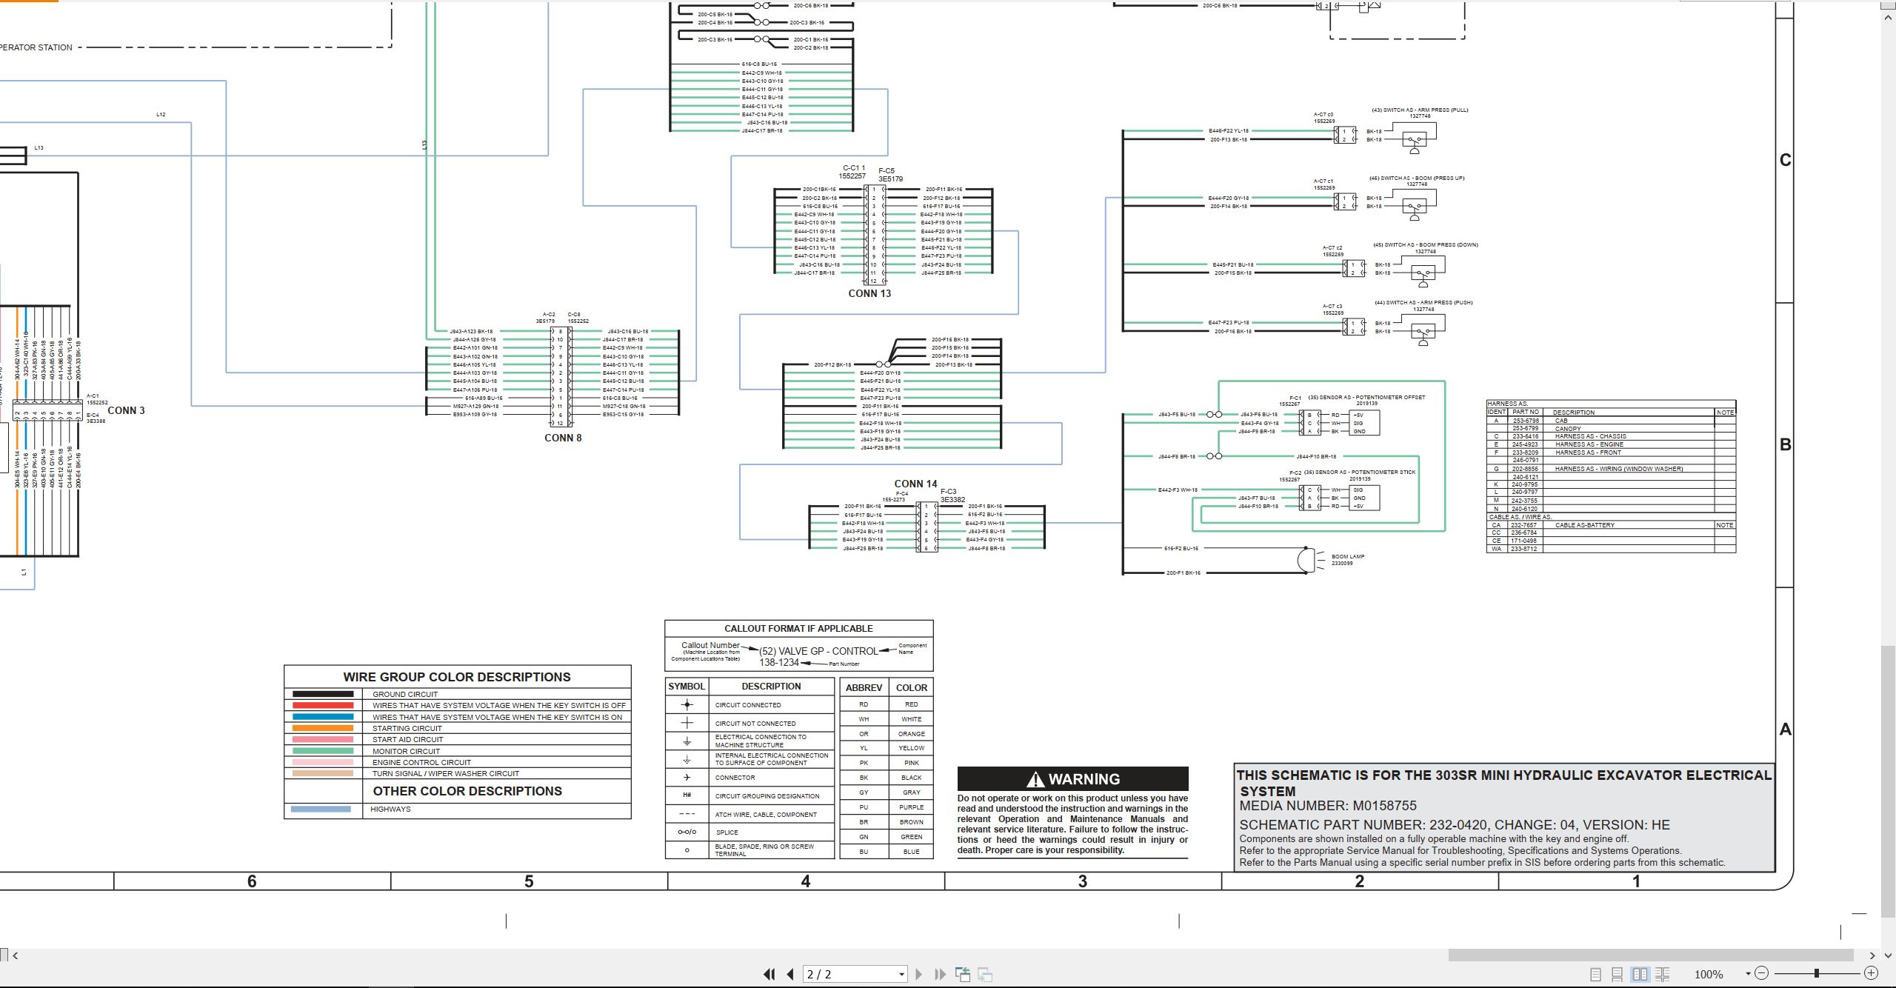
Task: Click the vertical scrollbar up arrow
Action: click(1889, 16)
